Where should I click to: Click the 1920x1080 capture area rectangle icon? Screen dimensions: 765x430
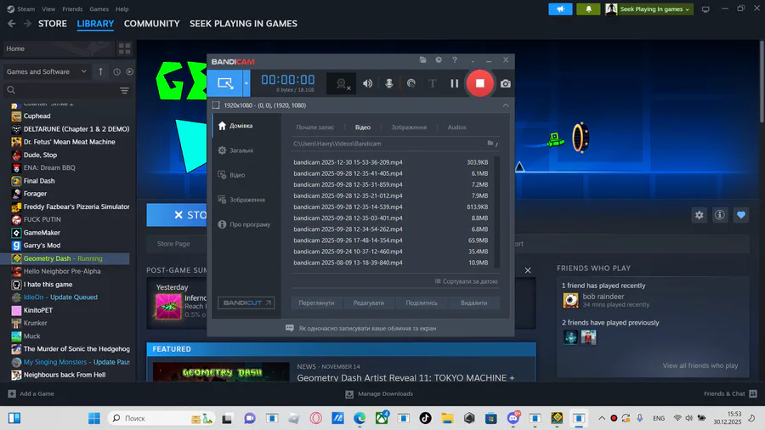coord(216,105)
